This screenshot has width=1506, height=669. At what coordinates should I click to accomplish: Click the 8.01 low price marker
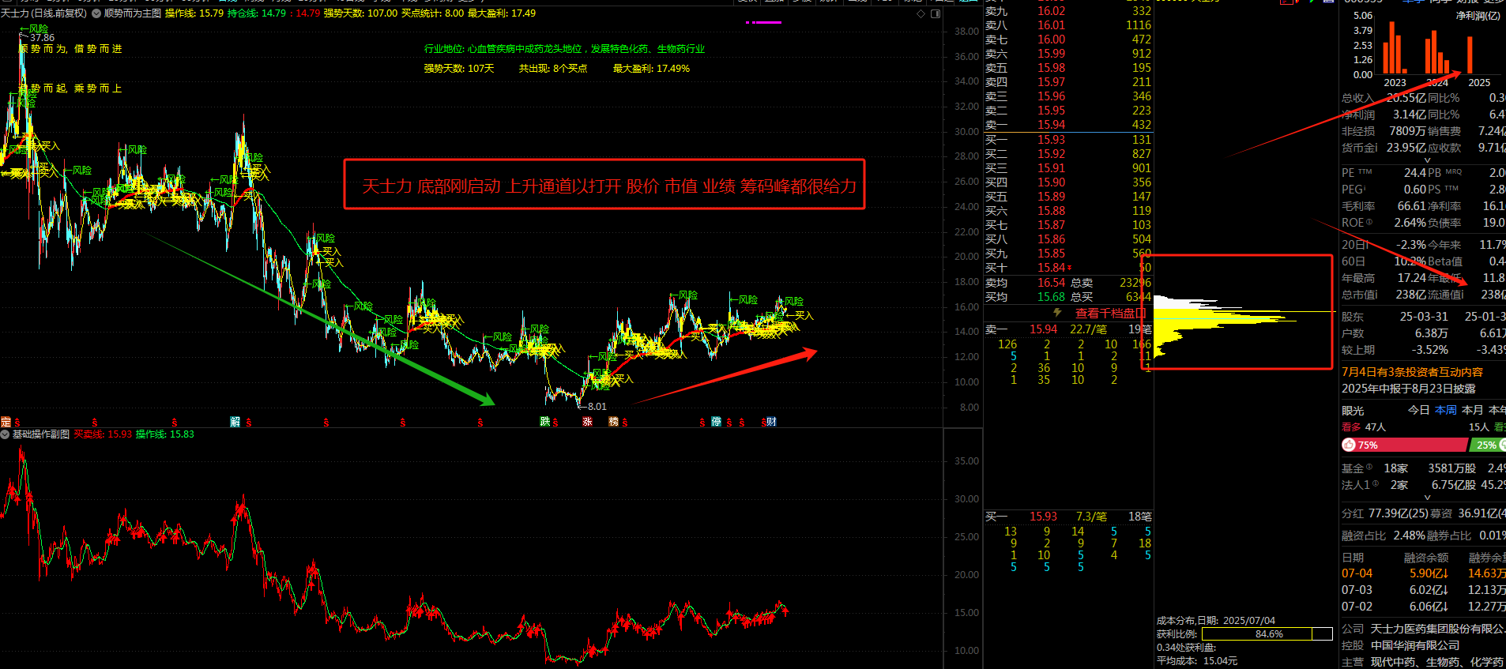point(597,407)
